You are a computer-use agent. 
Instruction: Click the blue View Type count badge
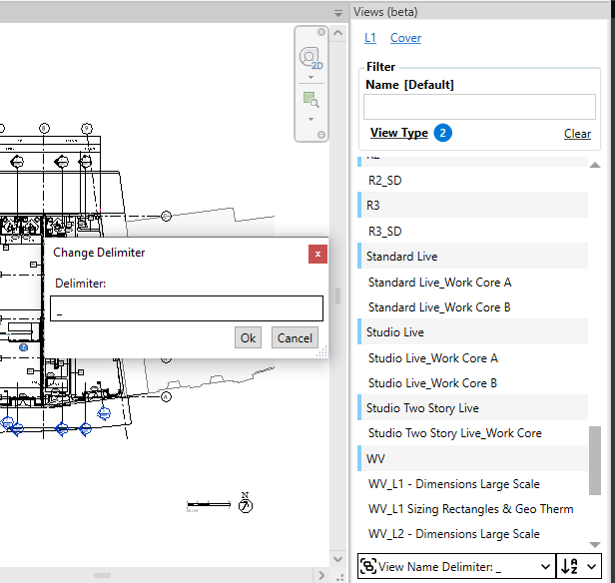pyautogui.click(x=442, y=133)
